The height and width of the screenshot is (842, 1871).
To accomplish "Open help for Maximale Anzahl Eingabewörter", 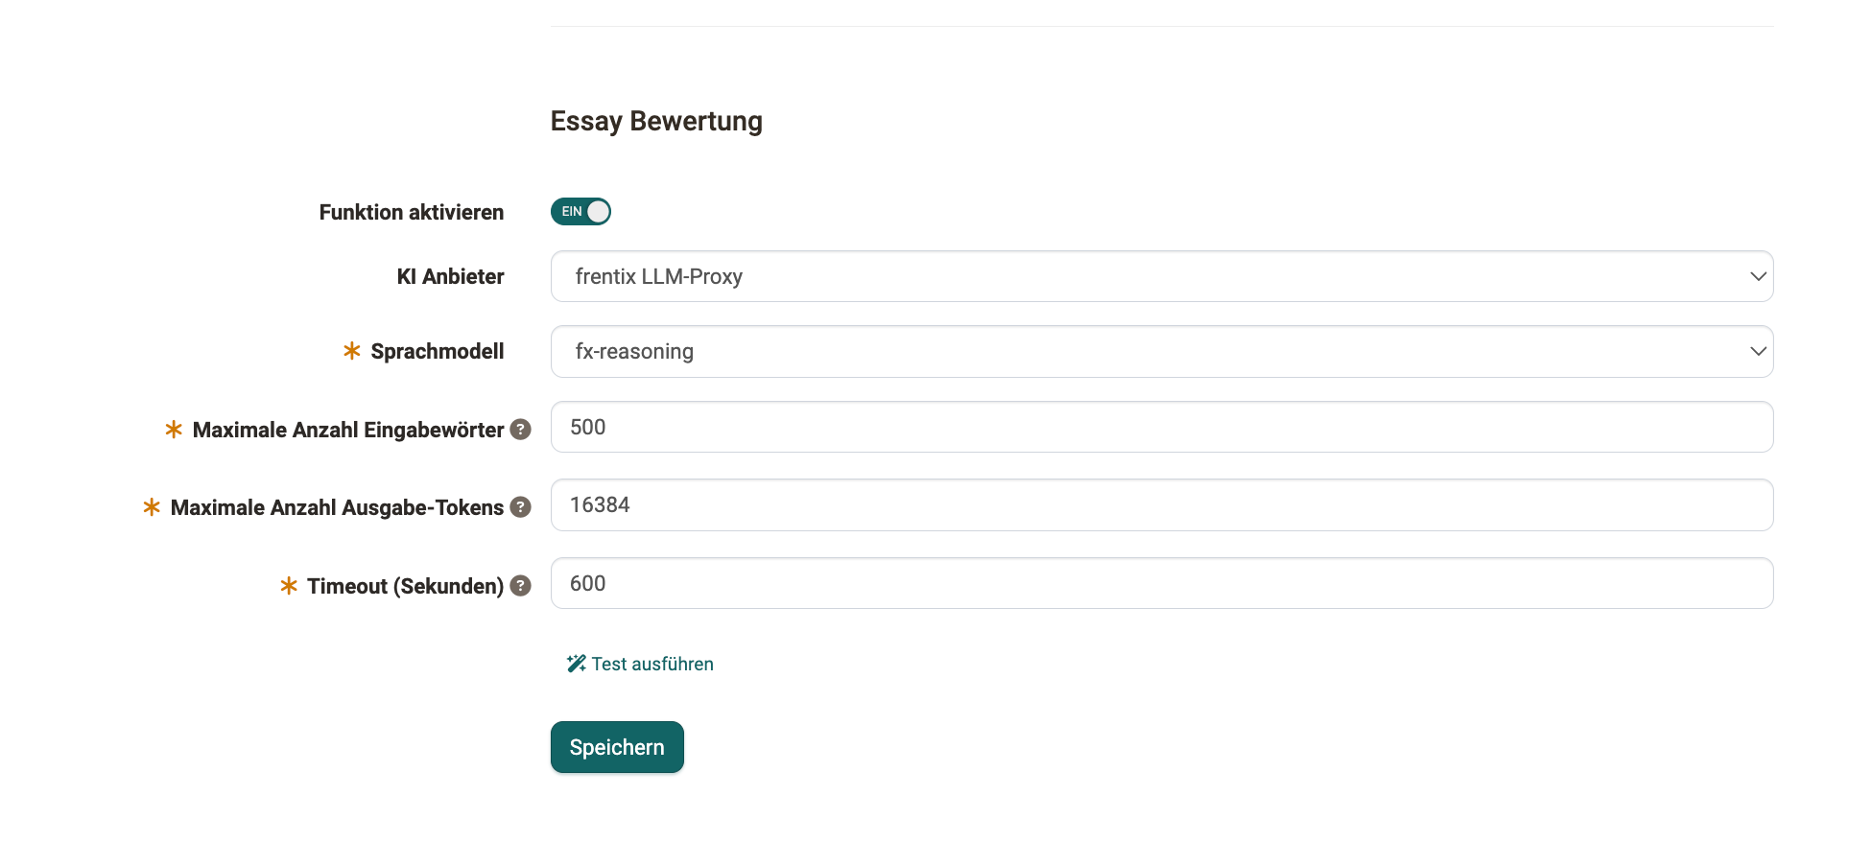I will (x=520, y=430).
